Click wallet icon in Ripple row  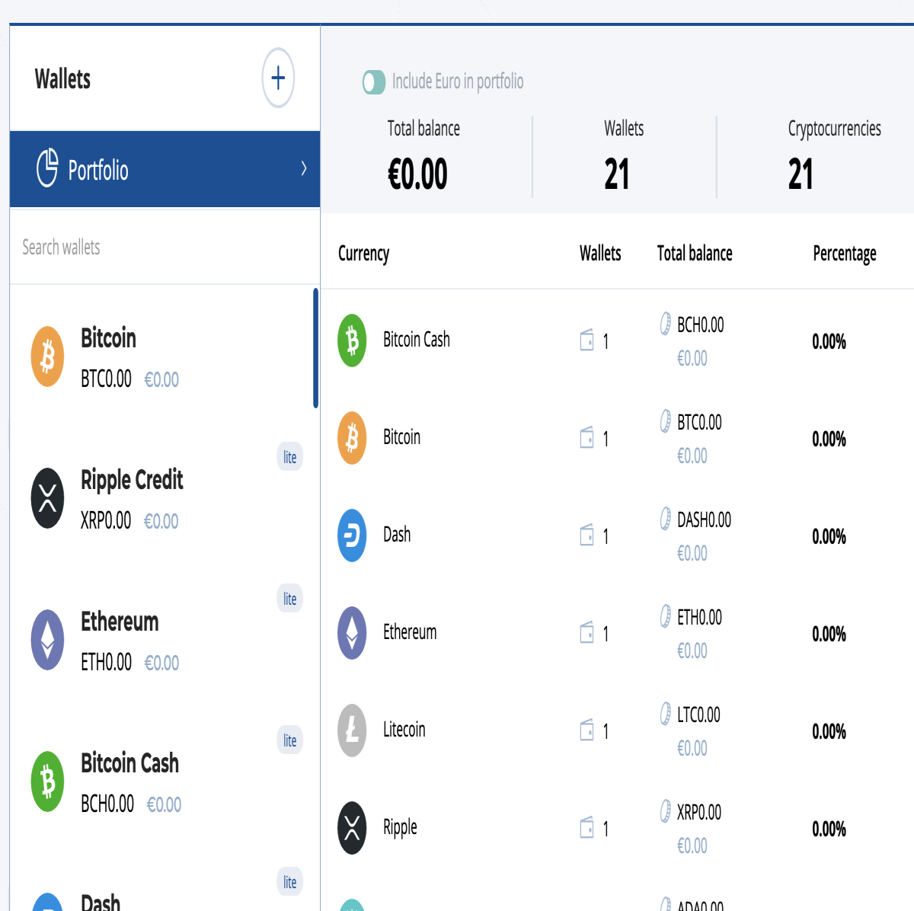[586, 827]
